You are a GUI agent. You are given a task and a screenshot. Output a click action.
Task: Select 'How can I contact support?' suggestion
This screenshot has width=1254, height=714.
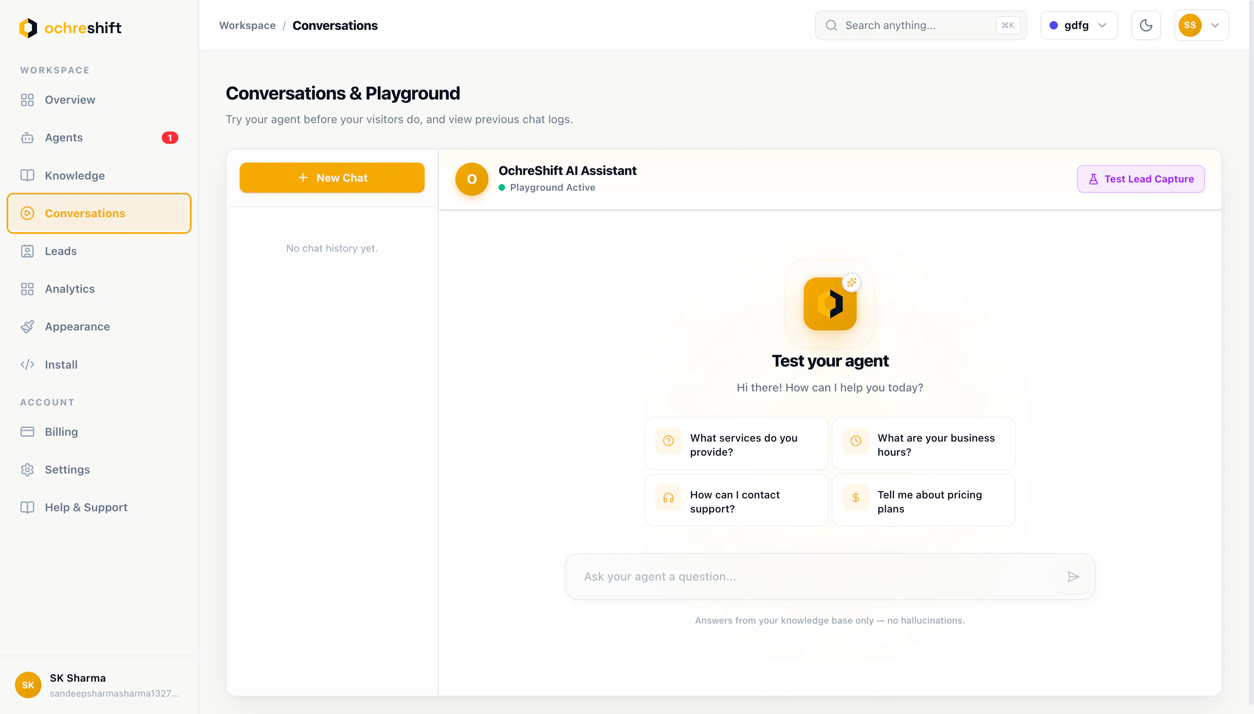coord(736,501)
